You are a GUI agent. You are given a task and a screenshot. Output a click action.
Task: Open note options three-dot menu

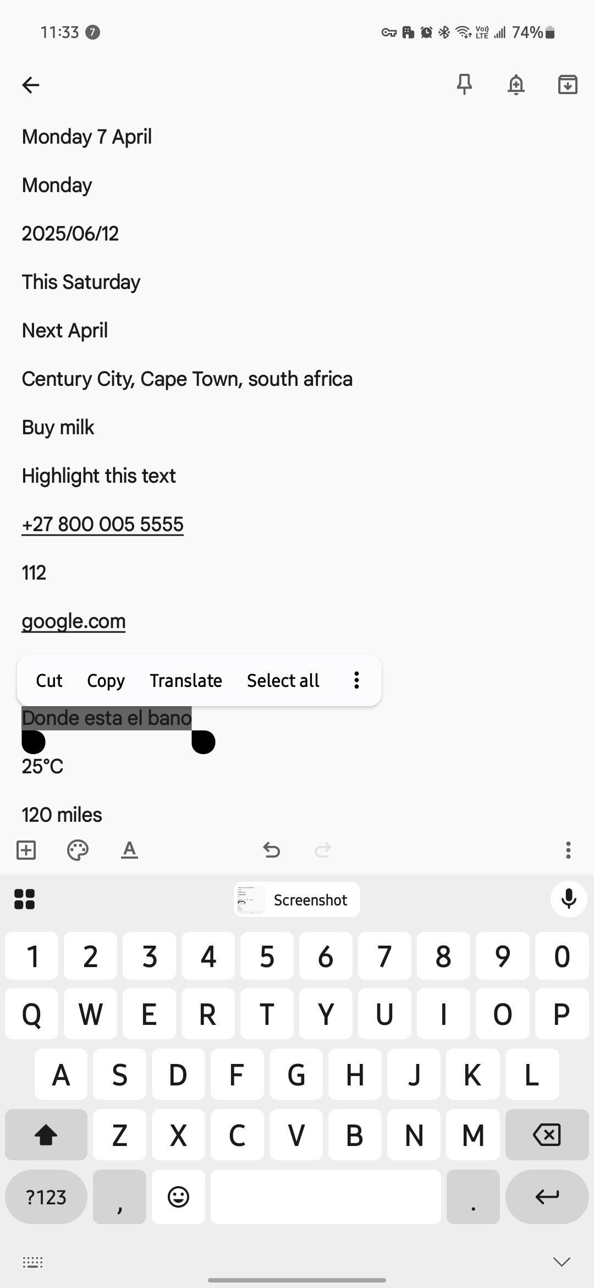pos(568,850)
